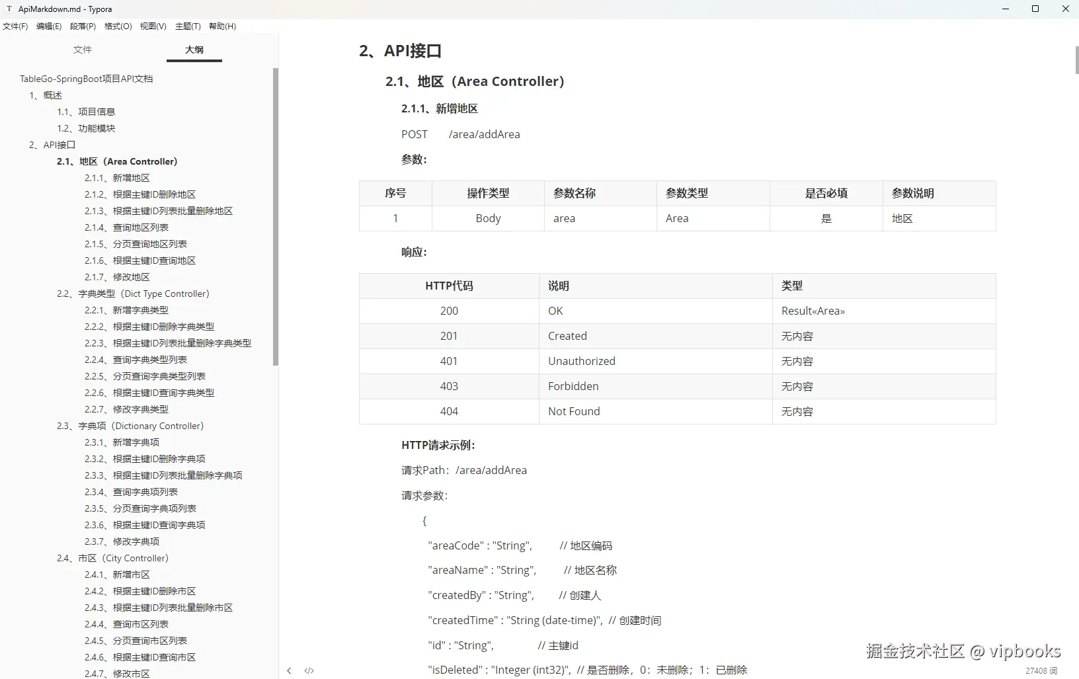Navigate to 1.1、项目信息 in outline
Viewport: 1079px width, 679px height.
coord(86,112)
